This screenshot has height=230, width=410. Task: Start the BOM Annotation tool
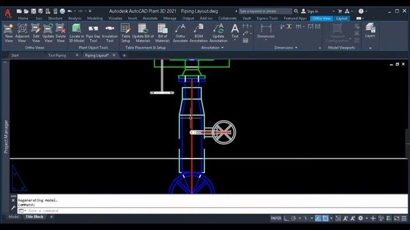pyautogui.click(x=199, y=33)
